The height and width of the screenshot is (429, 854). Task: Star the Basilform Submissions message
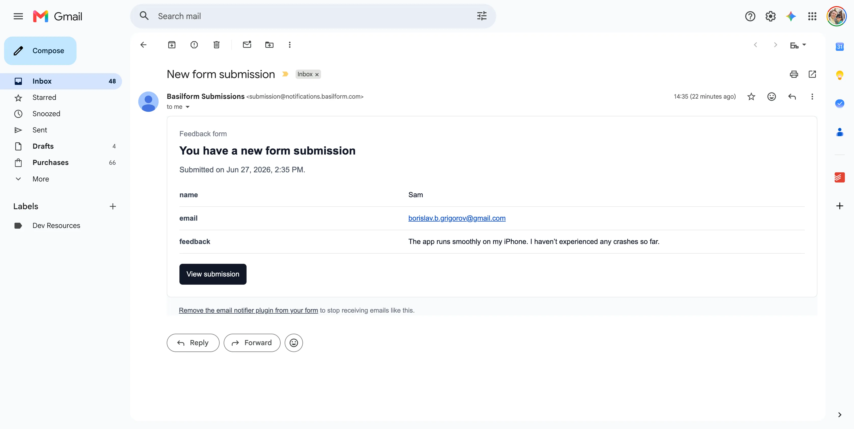(751, 97)
